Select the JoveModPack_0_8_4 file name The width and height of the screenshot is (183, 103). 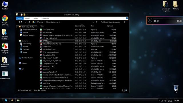50,72
